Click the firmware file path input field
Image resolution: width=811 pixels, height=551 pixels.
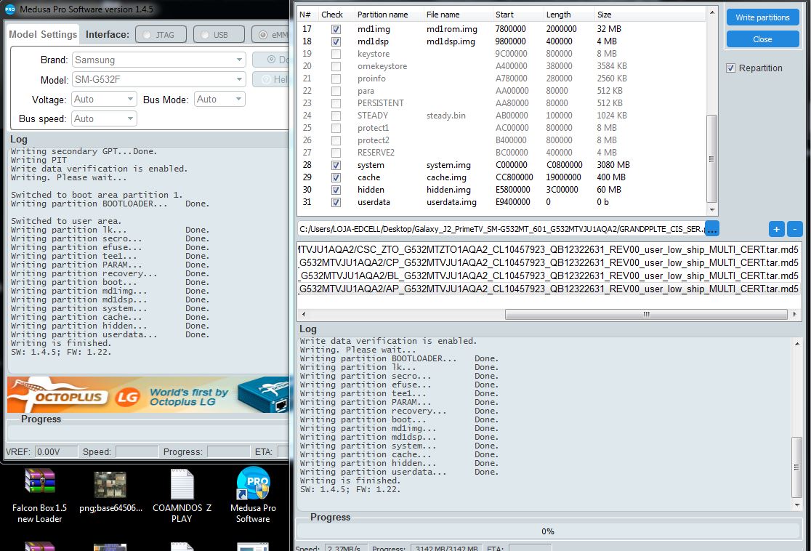click(501, 229)
